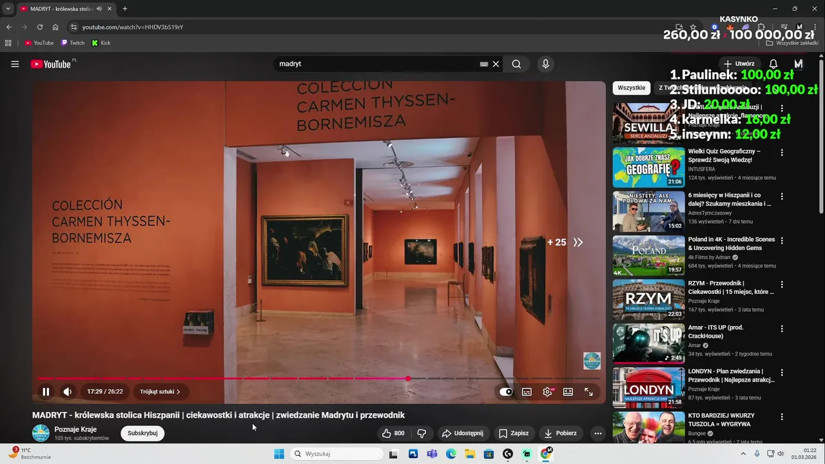Submit search with the magnifier button
This screenshot has width=825, height=464.
[516, 64]
